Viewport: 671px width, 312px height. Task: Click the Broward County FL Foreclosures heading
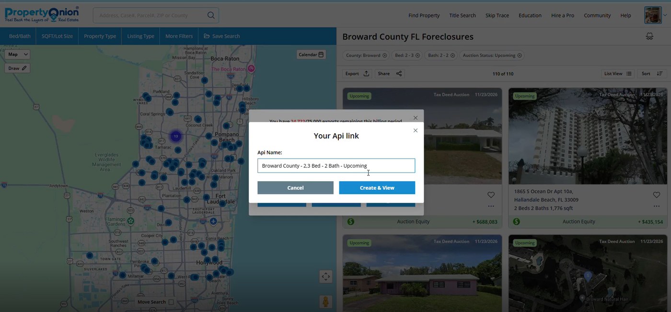click(408, 36)
